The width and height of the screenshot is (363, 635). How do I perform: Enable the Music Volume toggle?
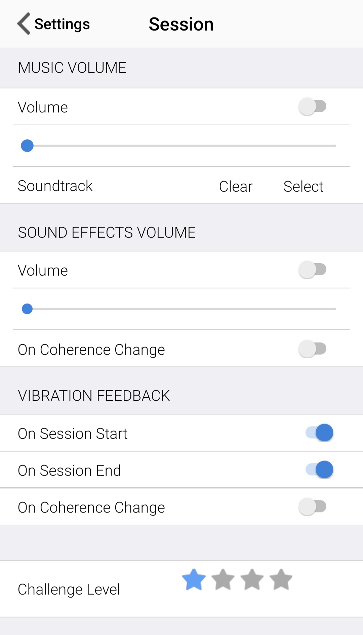pos(313,106)
